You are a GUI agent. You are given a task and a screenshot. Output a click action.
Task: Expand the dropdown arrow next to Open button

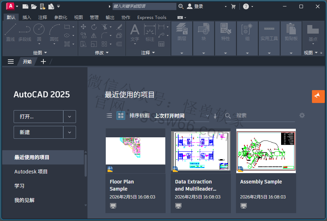click(x=70, y=117)
